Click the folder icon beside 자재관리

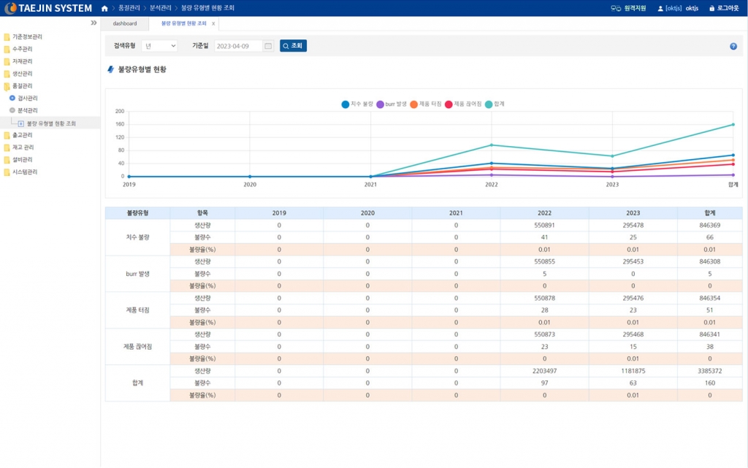click(x=7, y=61)
